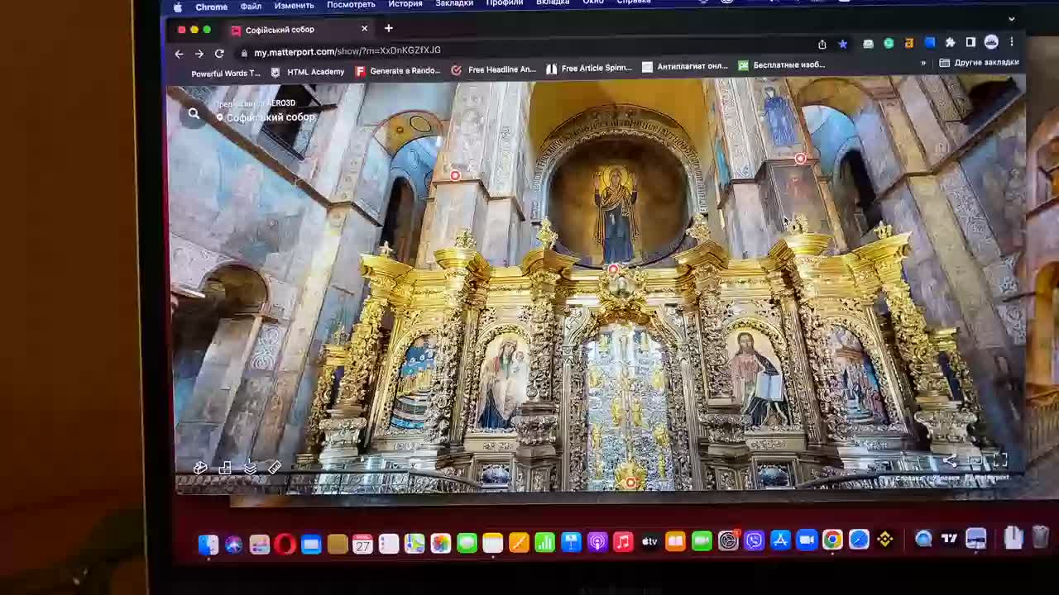Switch to Google Chrome in the Dock
This screenshot has width=1059, height=595.
point(832,540)
